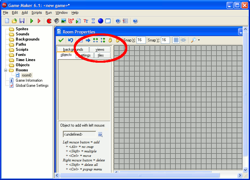This screenshot has height=180, width=250.
Task: Add a room with blue rectangle icon
Action: tap(108, 21)
